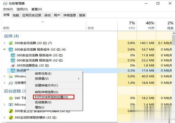
Task: Click the 0.9% CPU value
Action: click(x=131, y=76)
